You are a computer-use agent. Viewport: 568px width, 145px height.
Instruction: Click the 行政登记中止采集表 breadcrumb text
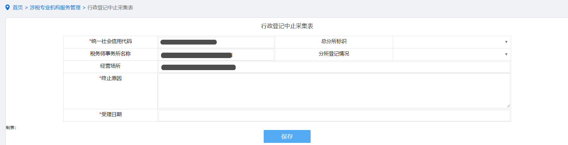point(110,8)
